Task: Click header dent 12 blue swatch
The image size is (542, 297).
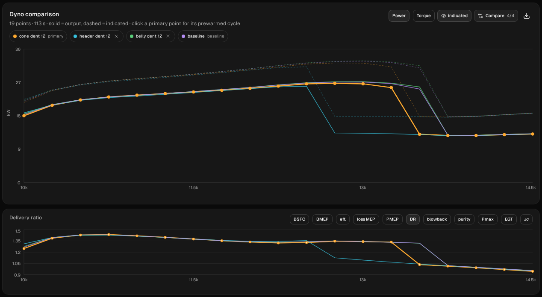Action: pyautogui.click(x=75, y=36)
